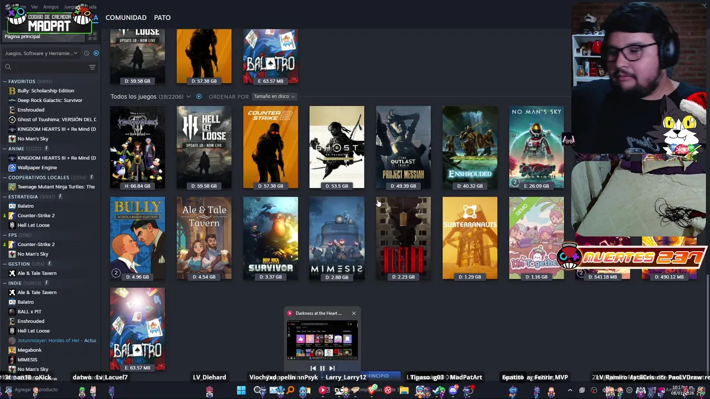Open Bully Scholarship Edition cover, 4.96 GB
This screenshot has height=399, width=710.
pyautogui.click(x=138, y=238)
